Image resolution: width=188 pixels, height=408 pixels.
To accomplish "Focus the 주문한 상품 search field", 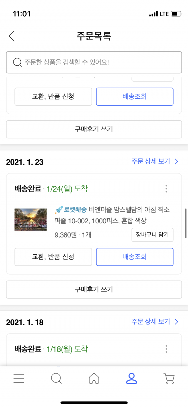I will coord(94,62).
